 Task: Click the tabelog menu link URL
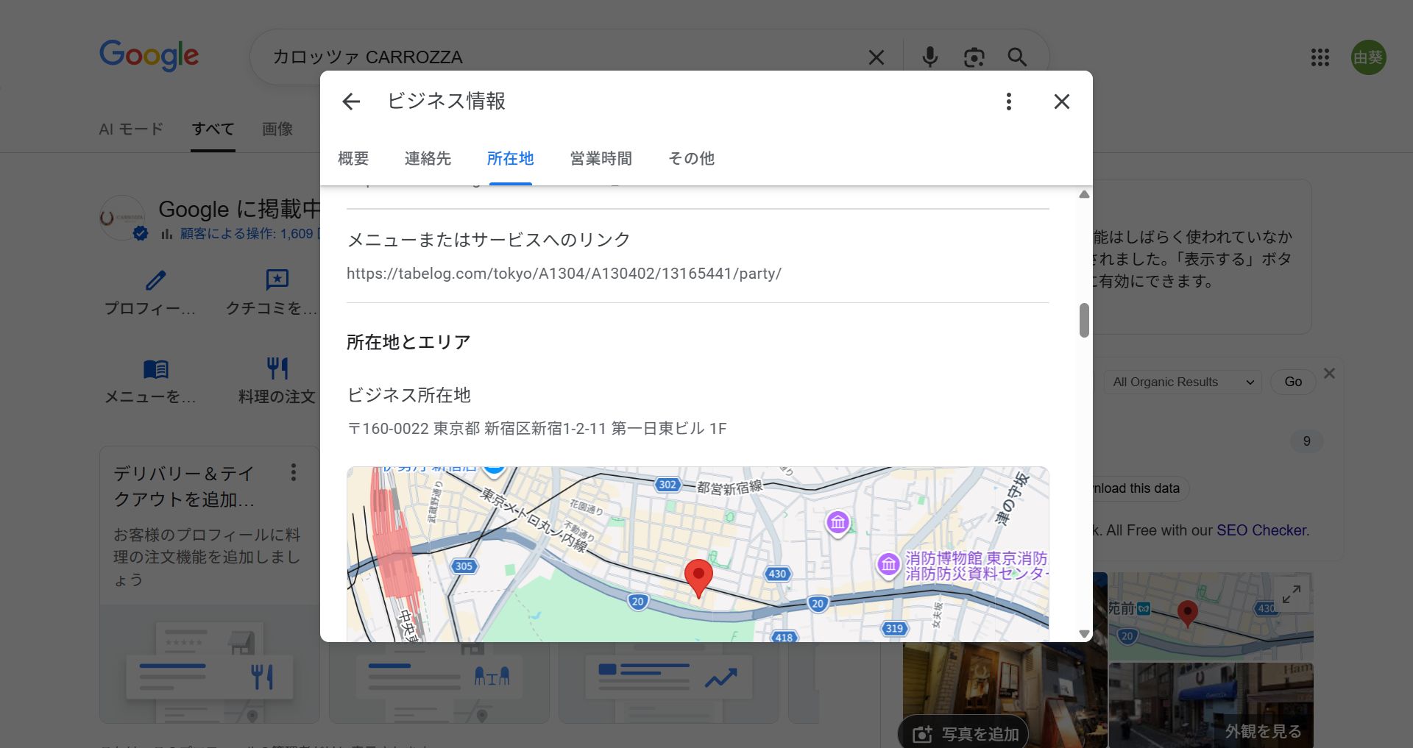564,274
